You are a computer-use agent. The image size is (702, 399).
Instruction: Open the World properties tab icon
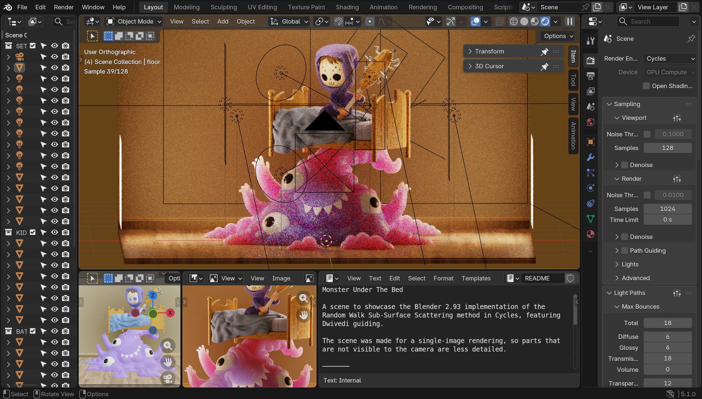(591, 122)
